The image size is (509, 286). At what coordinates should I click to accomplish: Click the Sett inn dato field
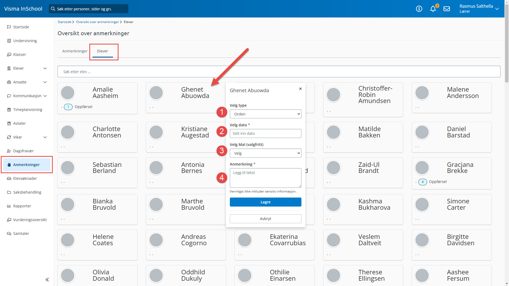coord(265,133)
